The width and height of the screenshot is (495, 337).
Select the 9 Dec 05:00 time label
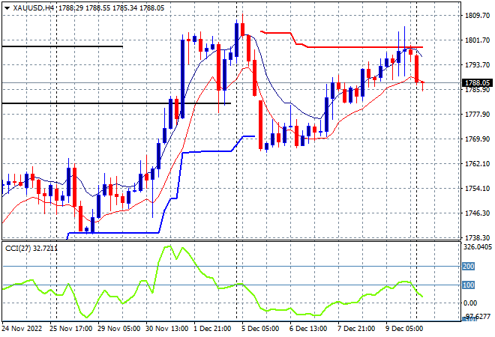pyautogui.click(x=404, y=329)
